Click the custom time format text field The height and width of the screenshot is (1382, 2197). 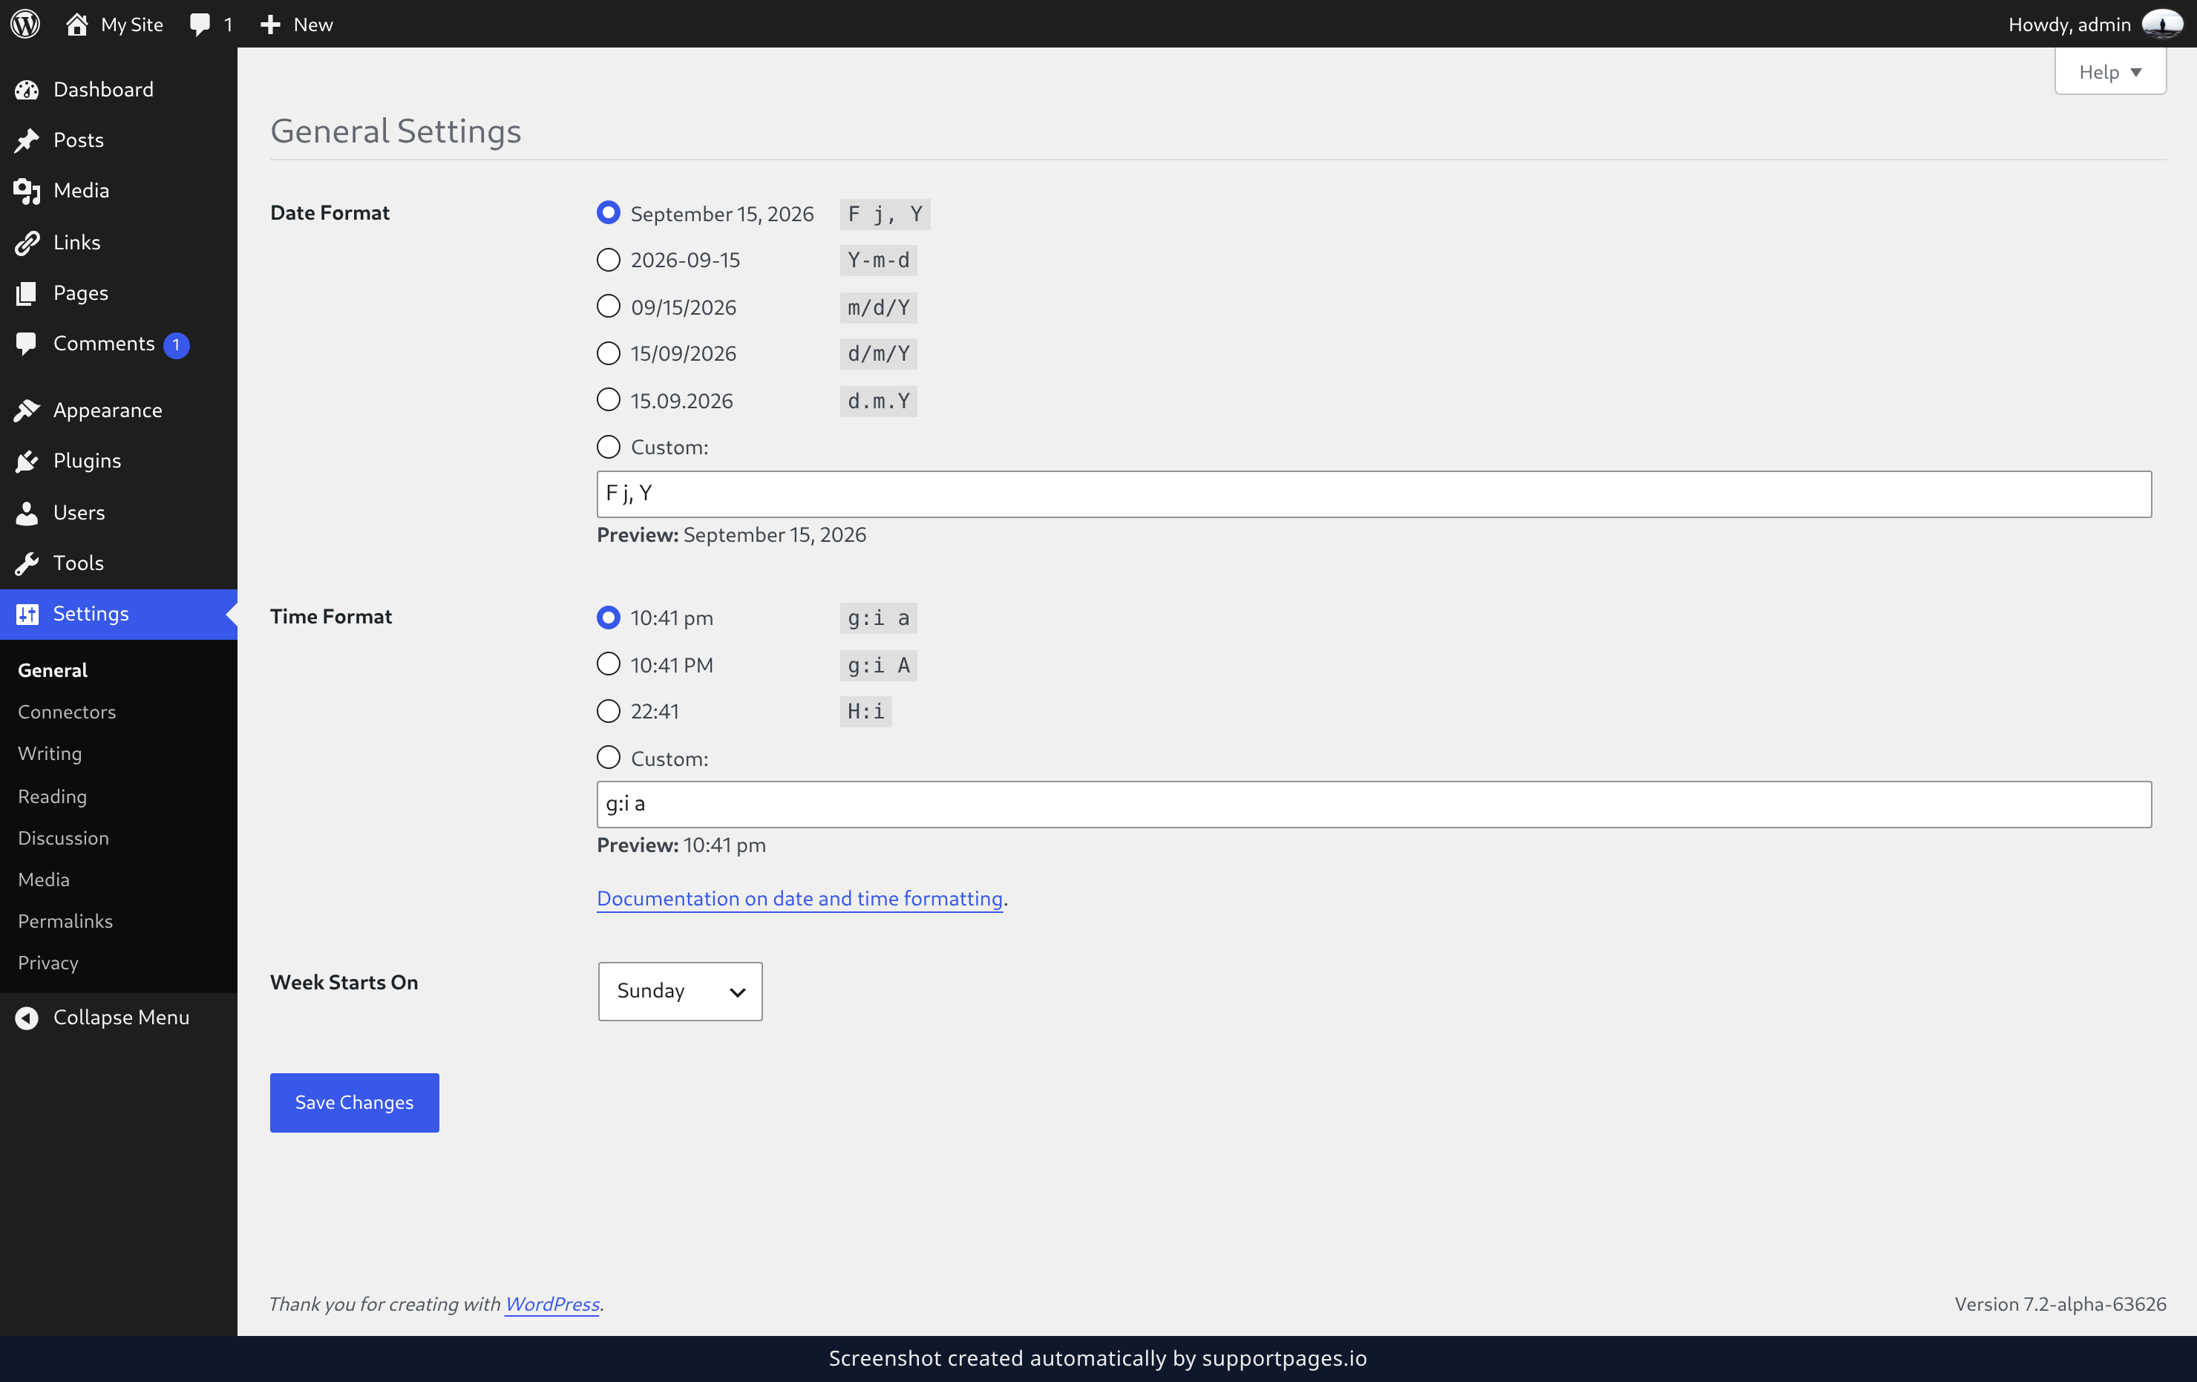click(x=1374, y=804)
